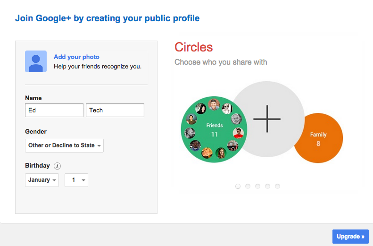Open the birthday day dropdown

click(76, 180)
